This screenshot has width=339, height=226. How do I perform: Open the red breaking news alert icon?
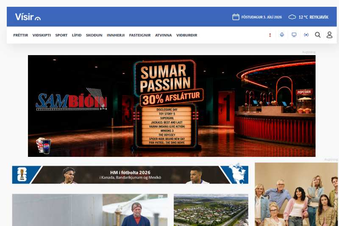coord(270,35)
